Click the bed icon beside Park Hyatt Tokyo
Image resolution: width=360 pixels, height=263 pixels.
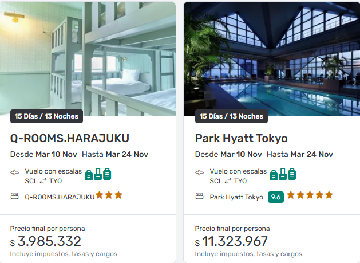click(x=200, y=197)
